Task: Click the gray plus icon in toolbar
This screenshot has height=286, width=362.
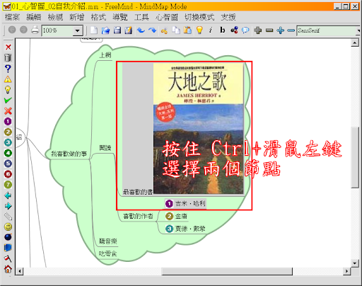Action: click(258, 30)
